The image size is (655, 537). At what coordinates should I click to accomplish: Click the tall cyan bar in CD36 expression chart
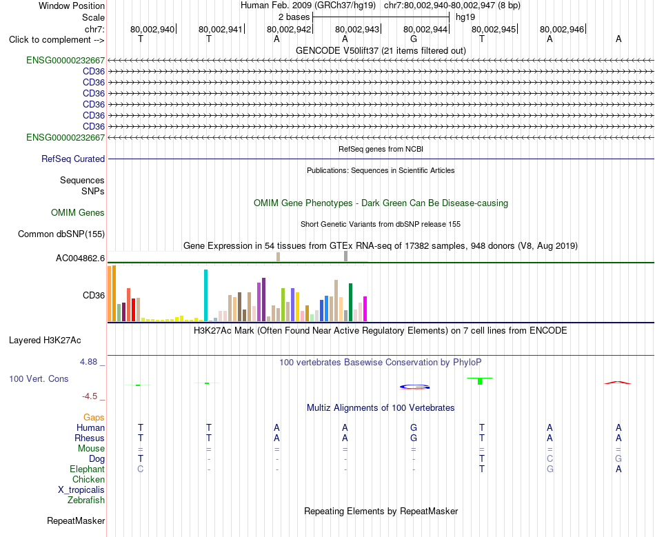click(x=205, y=295)
